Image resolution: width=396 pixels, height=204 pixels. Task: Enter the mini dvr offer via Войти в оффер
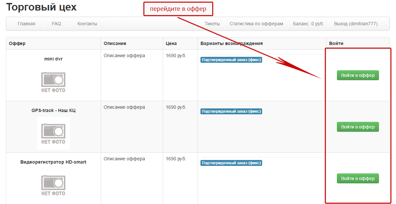coord(358,75)
